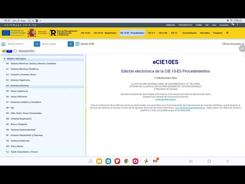This screenshot has width=245, height=184.
Task: Tap the Android back button
Action: pyautogui.click(x=228, y=161)
